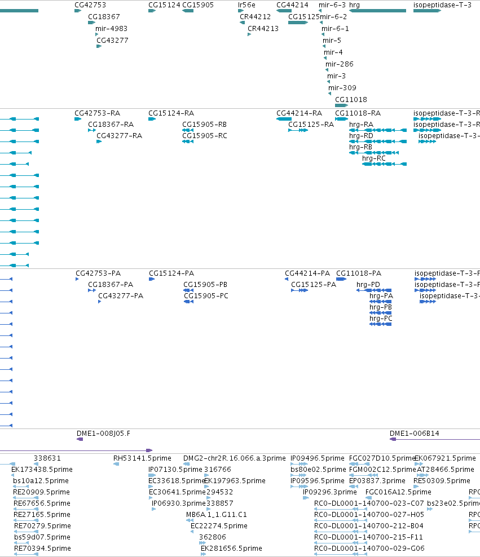480x557 pixels.
Task: Select the CG42753-PA protein label
Action: tap(98, 273)
